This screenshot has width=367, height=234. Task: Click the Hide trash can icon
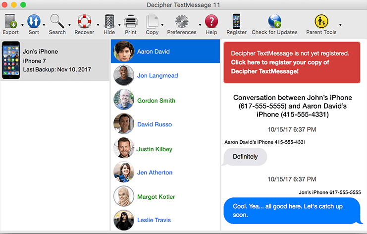tap(109, 21)
